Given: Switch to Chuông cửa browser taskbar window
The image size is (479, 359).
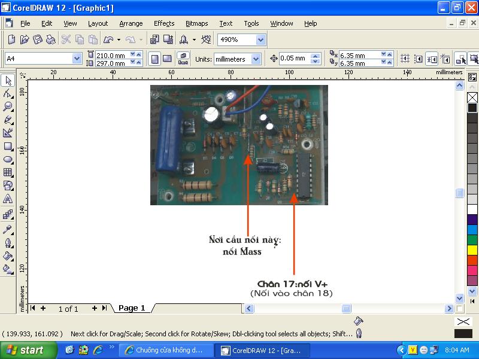Looking at the screenshot, I should coord(166,350).
